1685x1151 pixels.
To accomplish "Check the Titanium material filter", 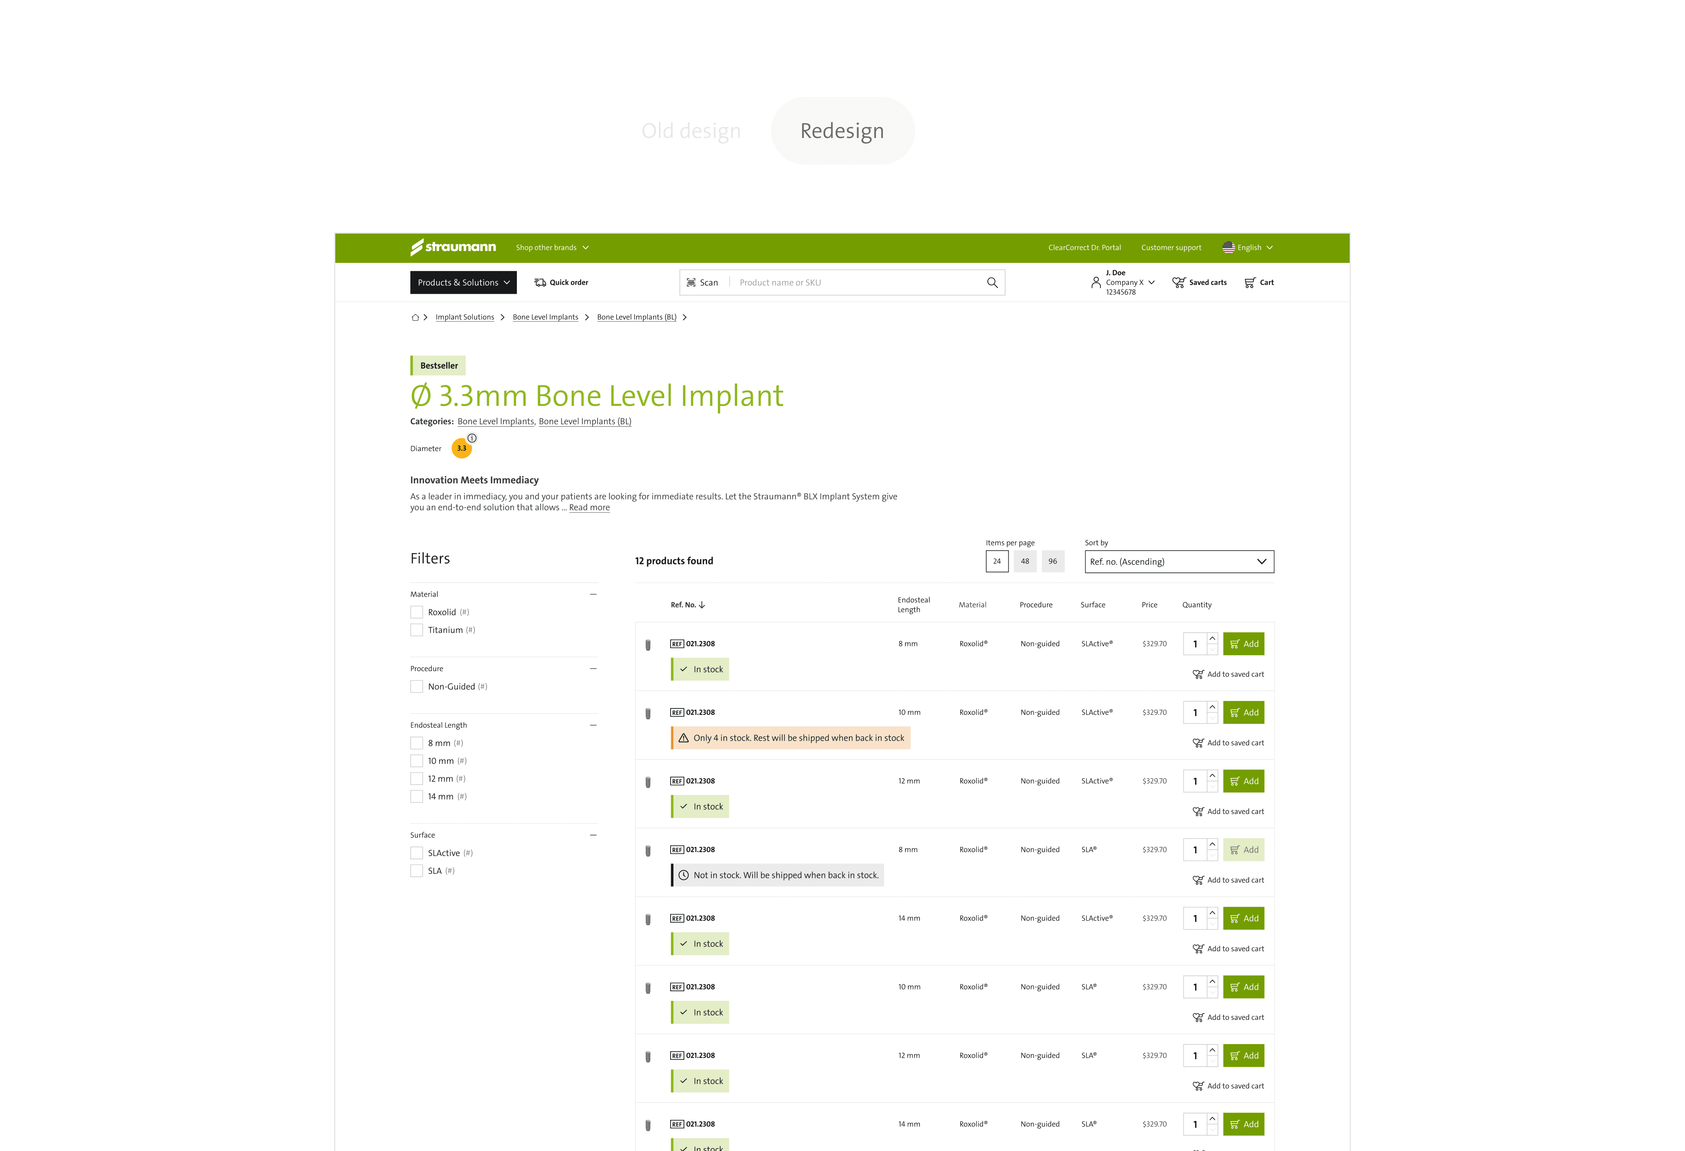I will coord(417,630).
